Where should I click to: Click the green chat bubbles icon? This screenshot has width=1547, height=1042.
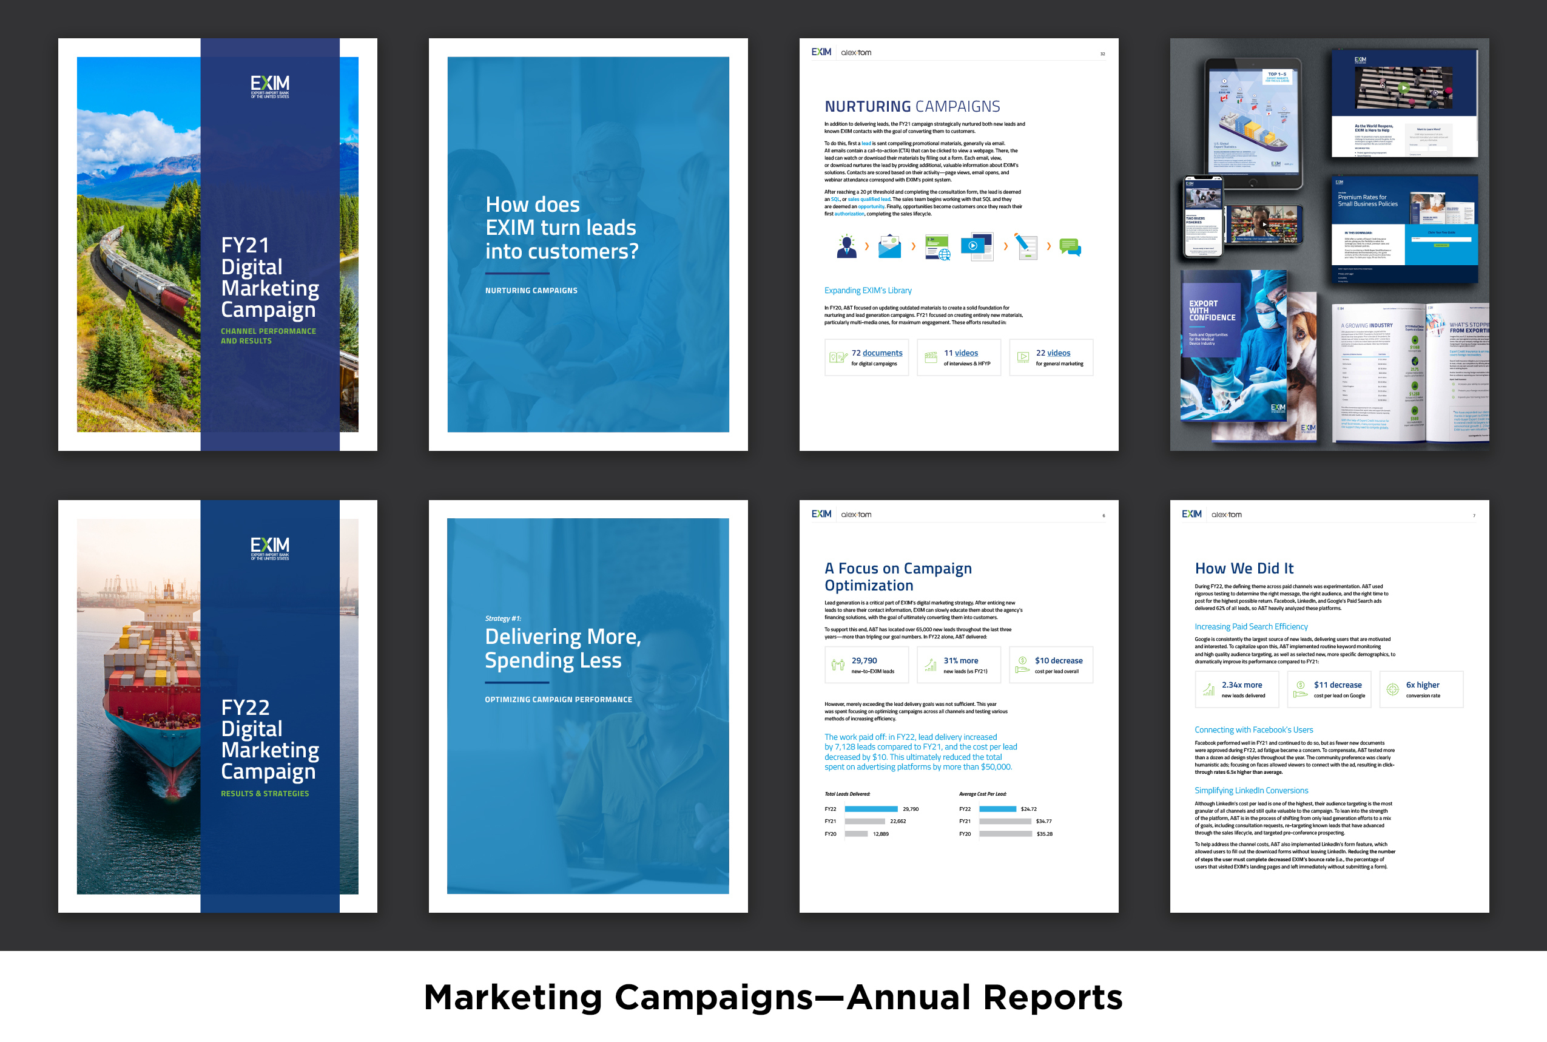pyautogui.click(x=1070, y=247)
